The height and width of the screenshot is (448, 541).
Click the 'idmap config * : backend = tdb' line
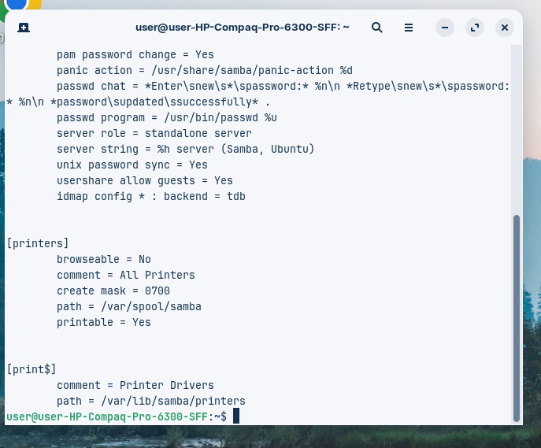click(x=150, y=196)
